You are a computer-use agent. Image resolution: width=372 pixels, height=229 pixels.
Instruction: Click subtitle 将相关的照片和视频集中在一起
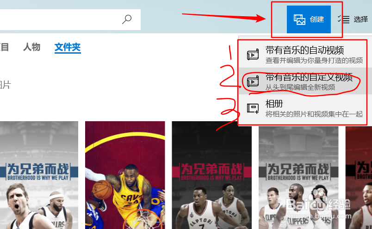pos(314,114)
